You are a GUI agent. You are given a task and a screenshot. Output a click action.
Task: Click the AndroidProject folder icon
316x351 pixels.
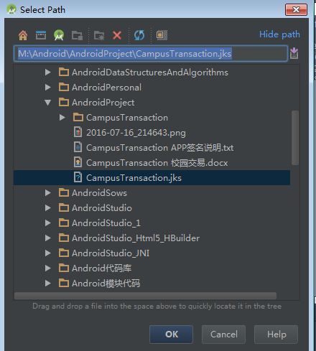(64, 102)
